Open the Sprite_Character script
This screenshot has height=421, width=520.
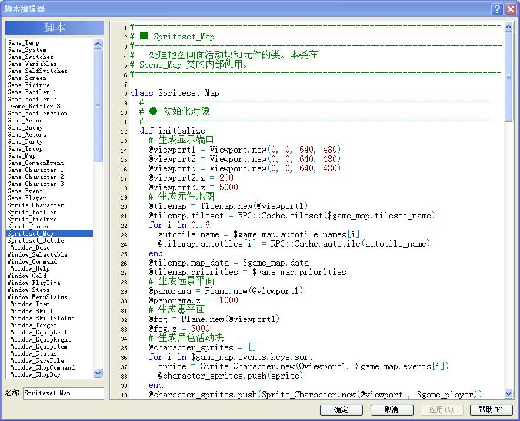pos(35,205)
